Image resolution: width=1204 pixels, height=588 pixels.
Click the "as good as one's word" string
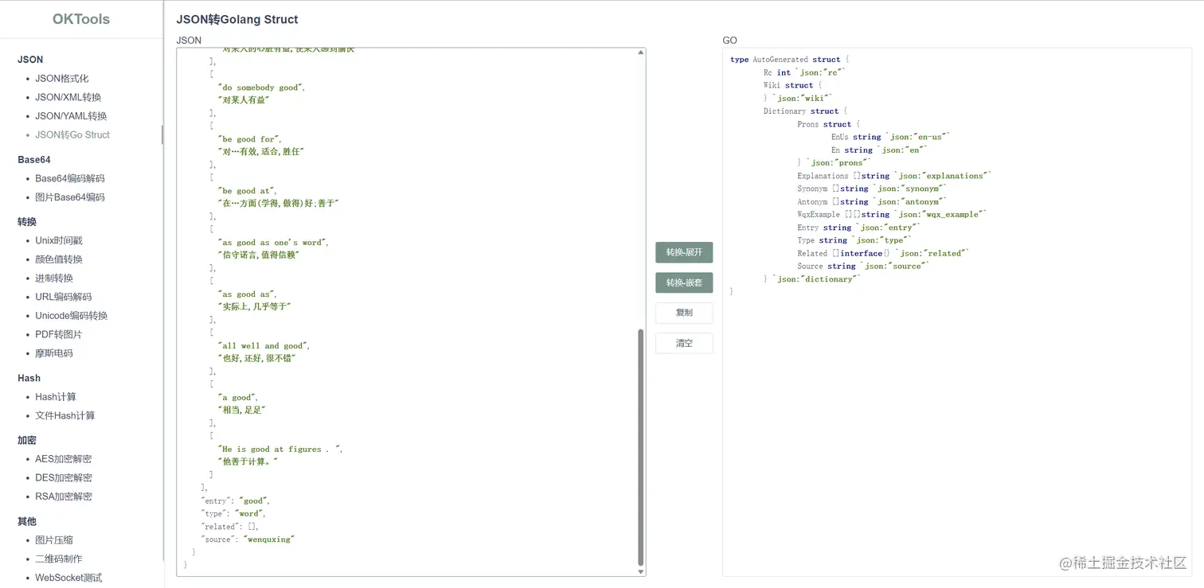pyautogui.click(x=273, y=243)
